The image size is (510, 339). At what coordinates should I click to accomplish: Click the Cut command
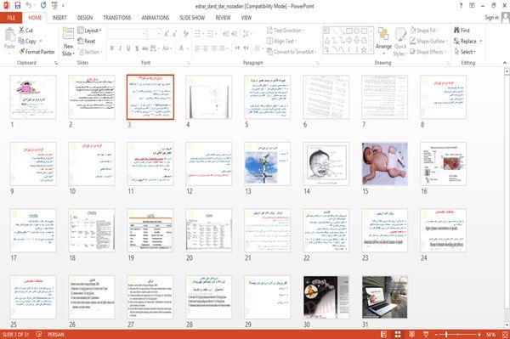(x=25, y=31)
